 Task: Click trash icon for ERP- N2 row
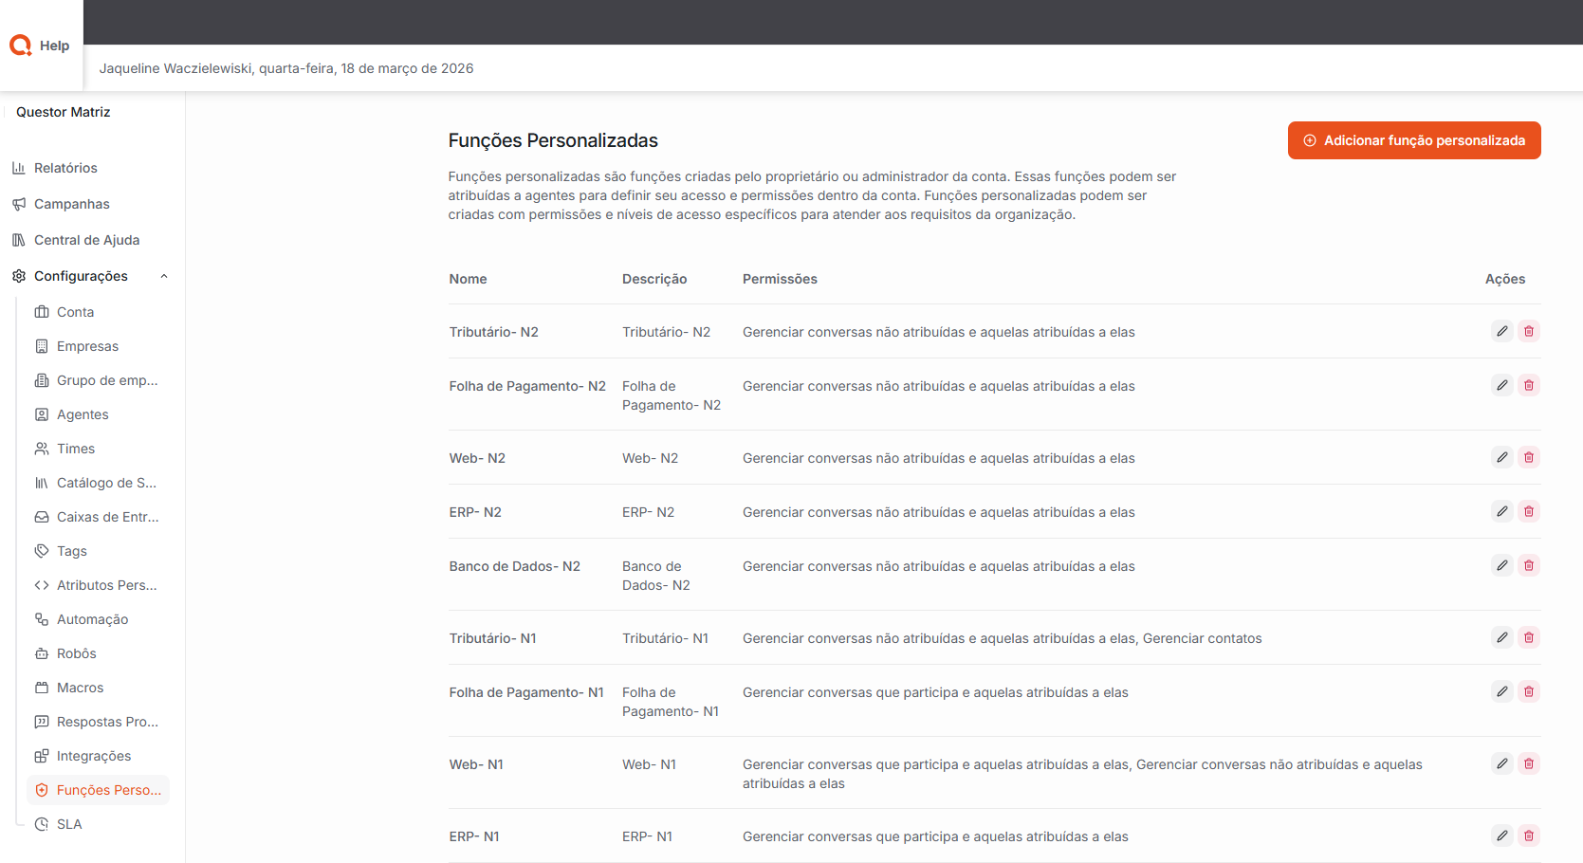(x=1528, y=511)
